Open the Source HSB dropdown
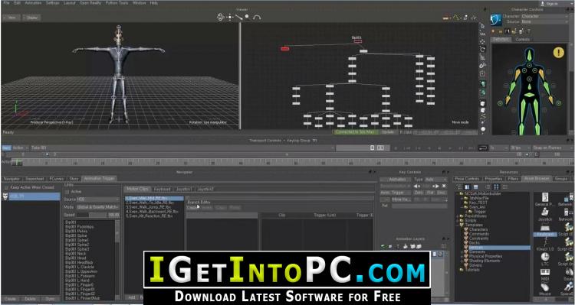This screenshot has height=305, width=575. click(x=97, y=200)
